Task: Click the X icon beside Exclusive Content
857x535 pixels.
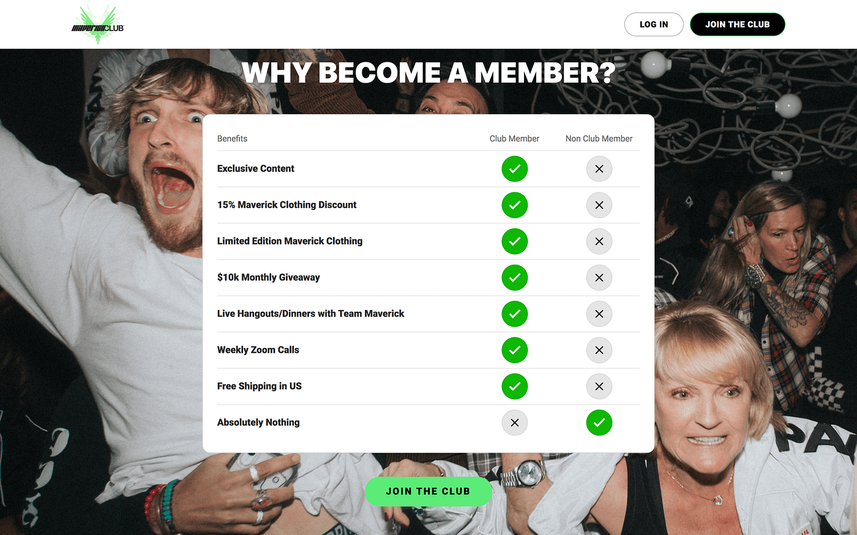Action: pos(599,169)
